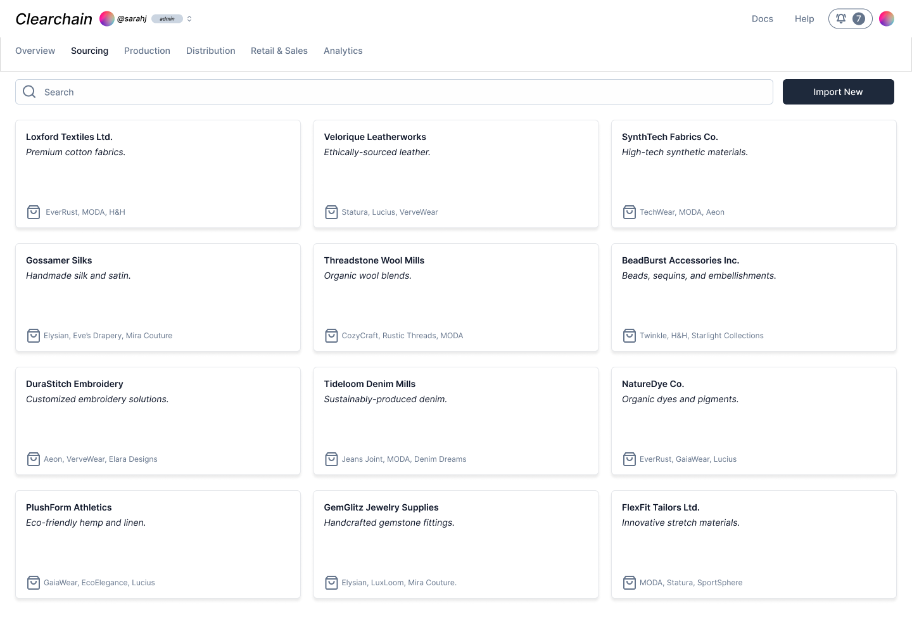This screenshot has width=912, height=622.
Task: Switch to the Production tab
Action: [147, 51]
